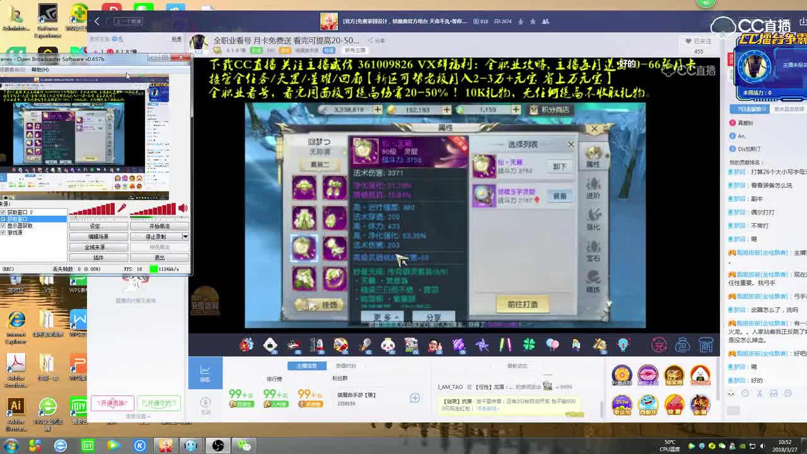This screenshot has height=454, width=807.
Task: Expand the 更多 more options button
Action: pos(382,317)
